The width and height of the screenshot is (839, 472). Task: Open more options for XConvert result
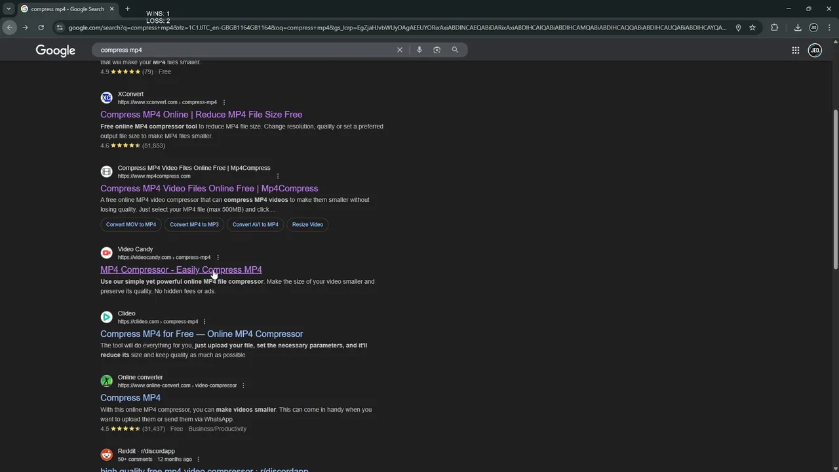point(224,102)
